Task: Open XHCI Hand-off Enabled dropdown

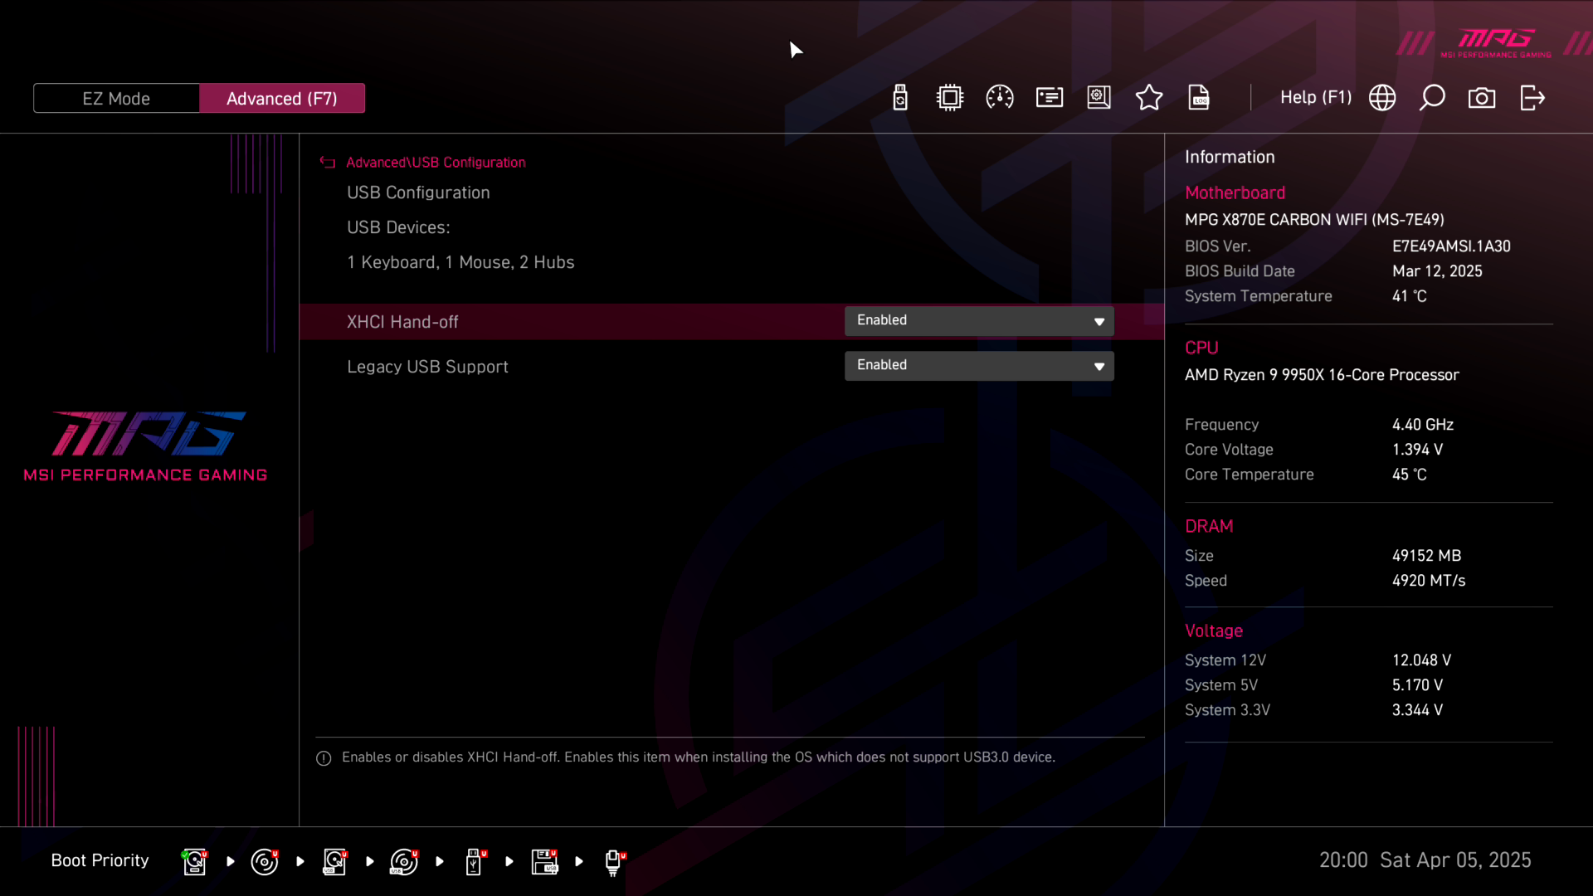Action: (x=979, y=321)
